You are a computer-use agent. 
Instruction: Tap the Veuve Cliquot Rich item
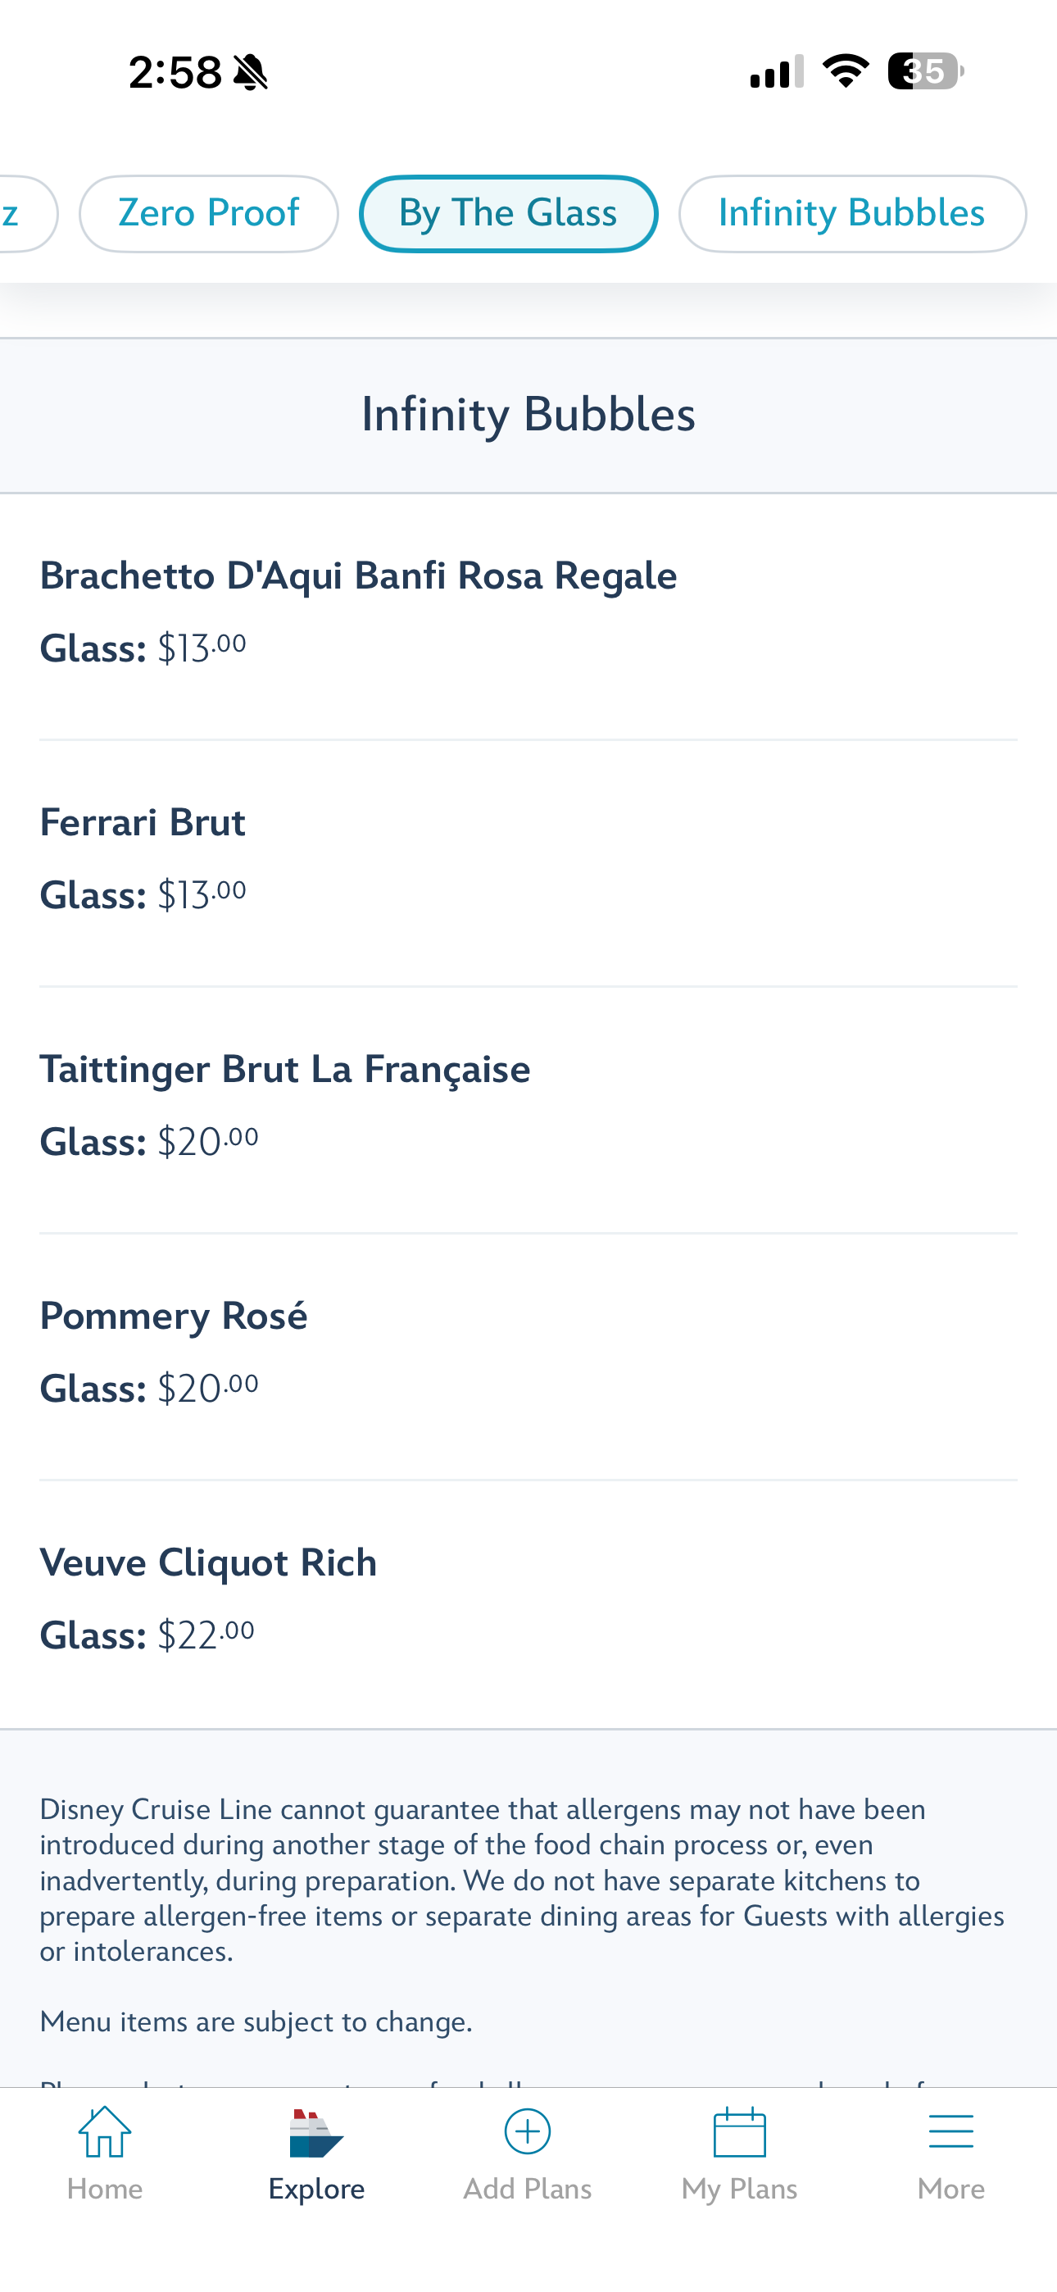point(208,1562)
